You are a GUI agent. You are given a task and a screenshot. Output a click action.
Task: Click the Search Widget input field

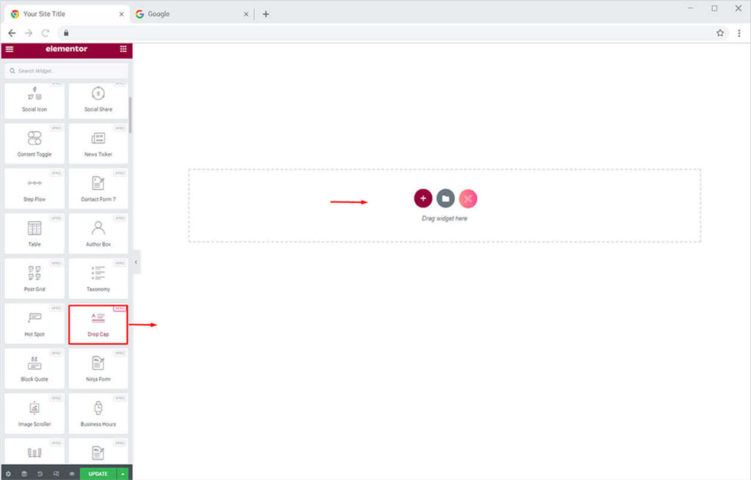[66, 71]
